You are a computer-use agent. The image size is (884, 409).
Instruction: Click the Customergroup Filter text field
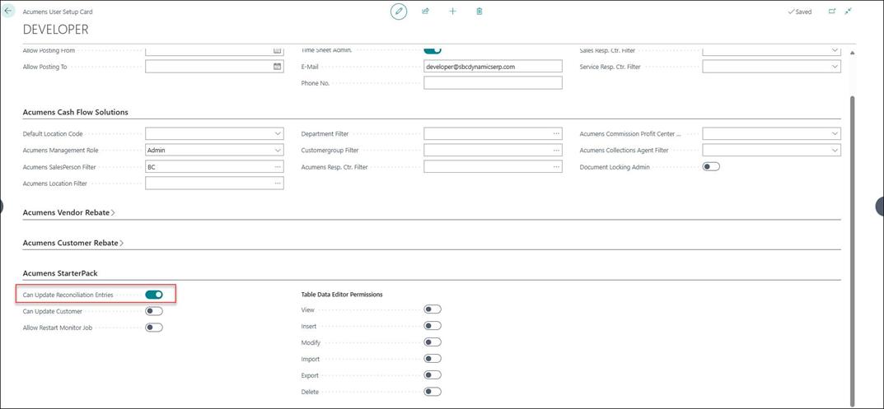pyautogui.click(x=493, y=151)
